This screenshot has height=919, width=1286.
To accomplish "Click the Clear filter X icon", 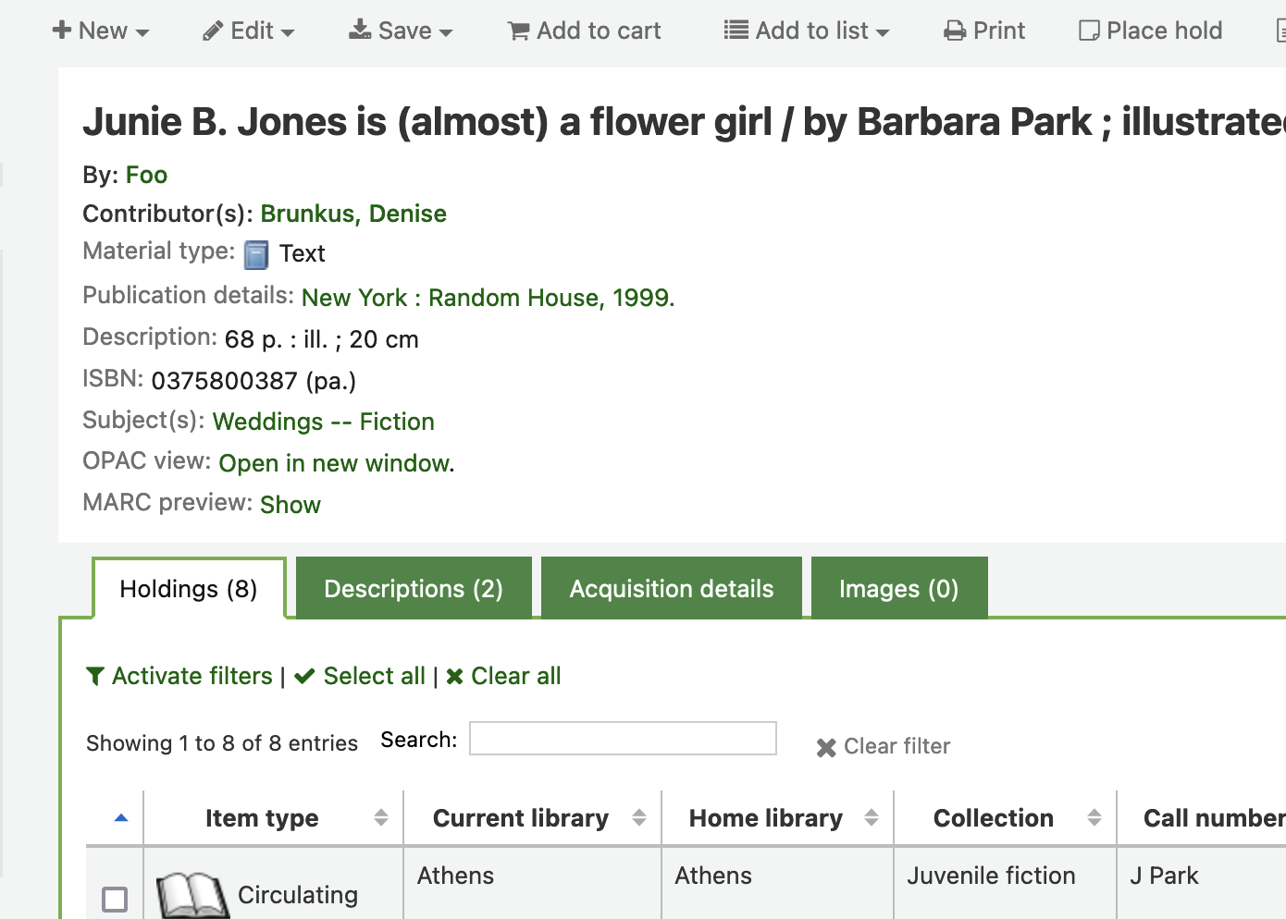I will pos(826,747).
